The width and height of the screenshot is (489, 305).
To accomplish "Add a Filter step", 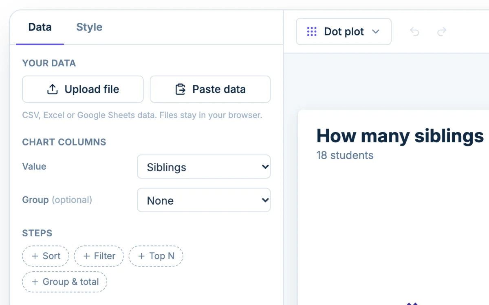I will tap(99, 256).
